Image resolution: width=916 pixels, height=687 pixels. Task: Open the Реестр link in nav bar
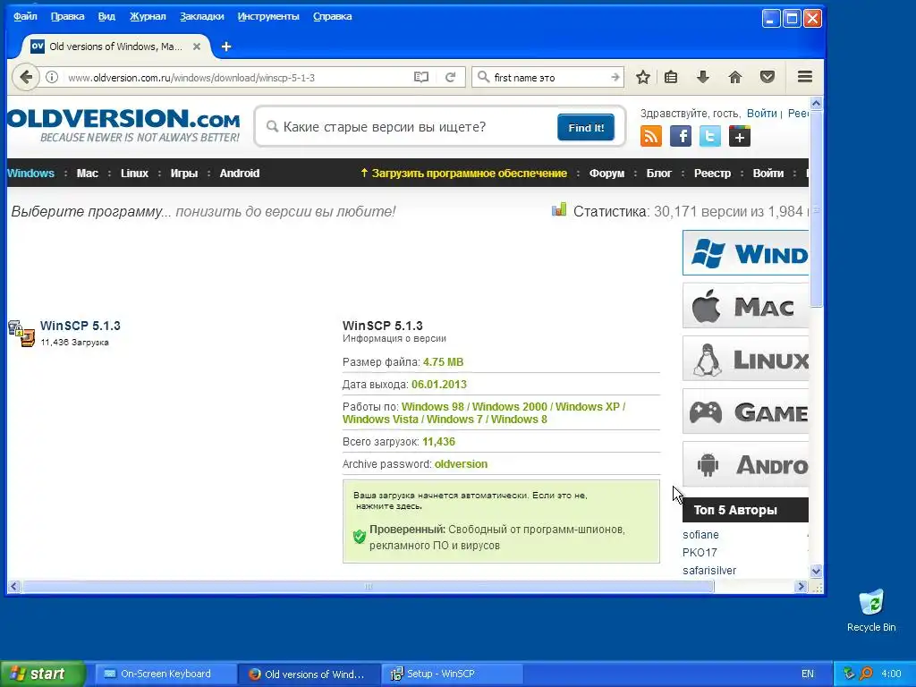tap(712, 173)
